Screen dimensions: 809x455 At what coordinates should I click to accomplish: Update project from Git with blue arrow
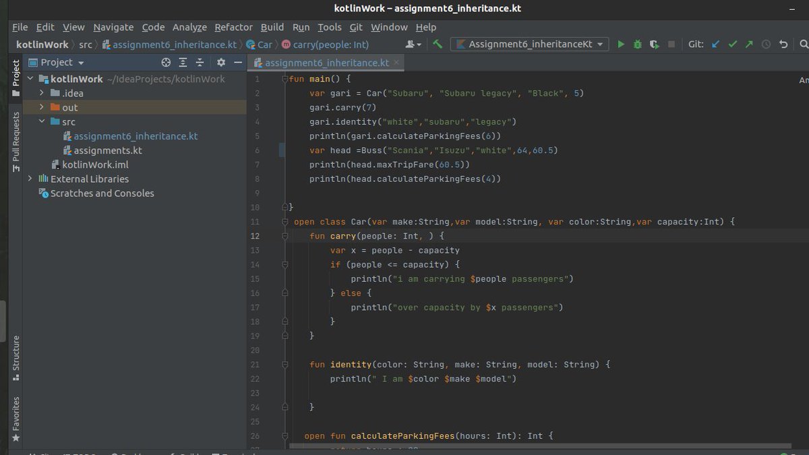click(715, 43)
